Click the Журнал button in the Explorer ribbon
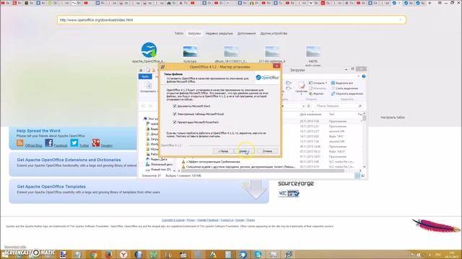The height and width of the screenshot is (259, 462). click(x=316, y=94)
